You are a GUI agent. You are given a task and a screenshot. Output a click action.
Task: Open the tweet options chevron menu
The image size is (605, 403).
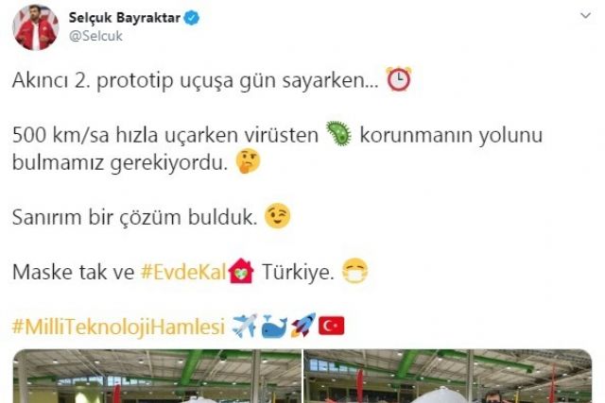pos(585,16)
